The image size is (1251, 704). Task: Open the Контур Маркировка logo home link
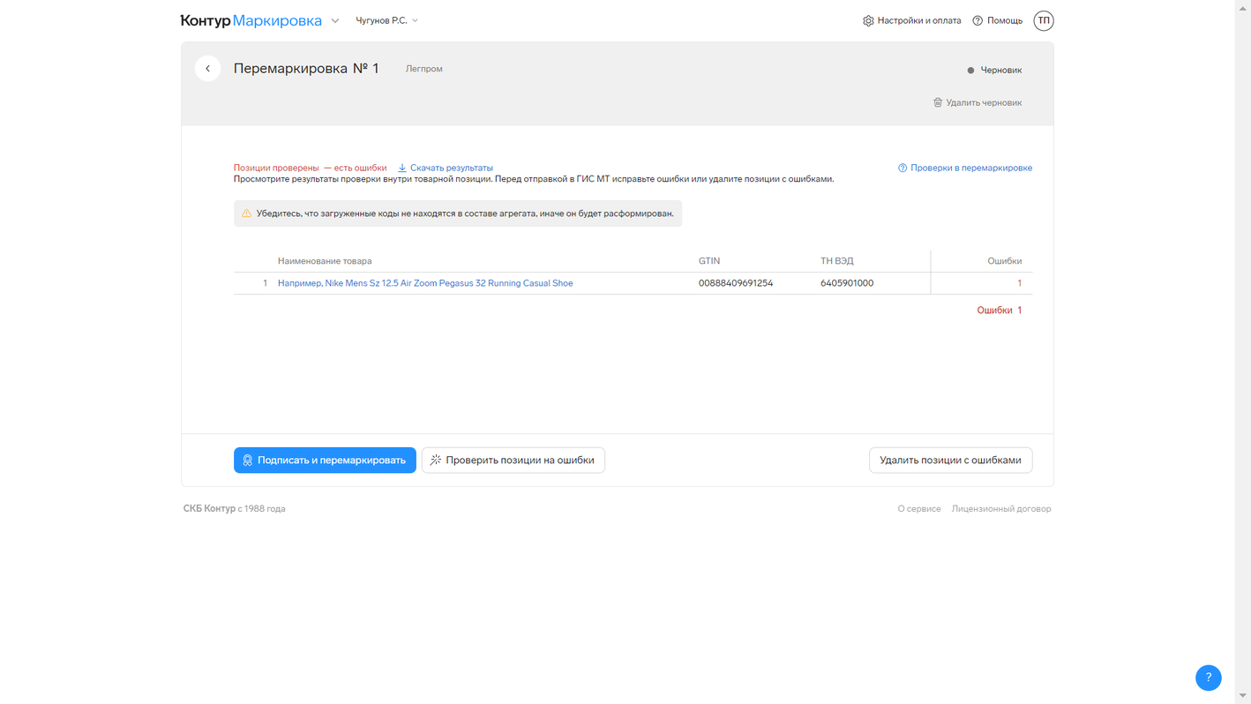tap(251, 20)
